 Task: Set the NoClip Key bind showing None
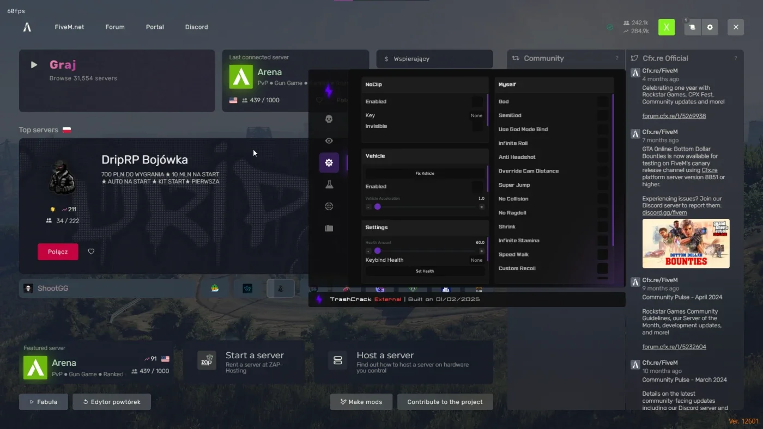coord(476,115)
